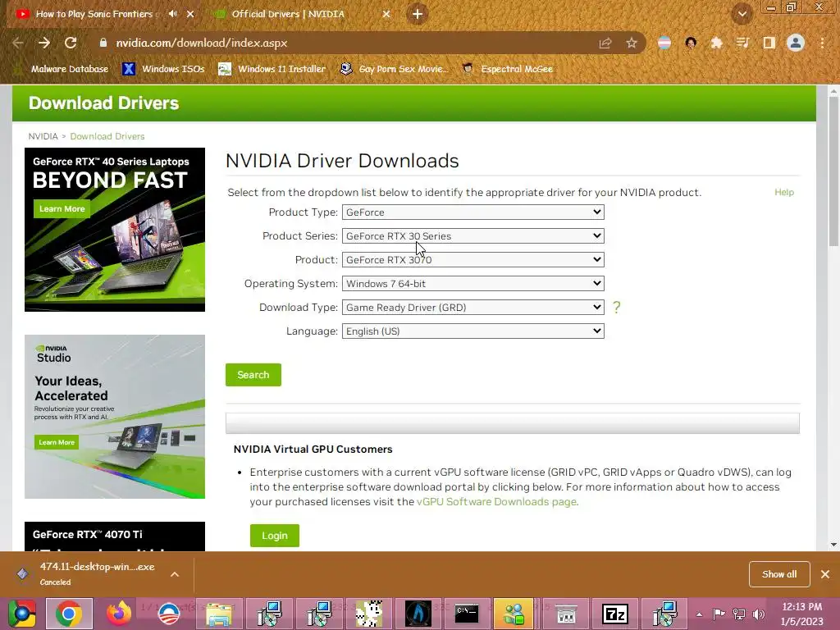840x630 pixels.
Task: Open the Language dropdown
Action: (473, 331)
